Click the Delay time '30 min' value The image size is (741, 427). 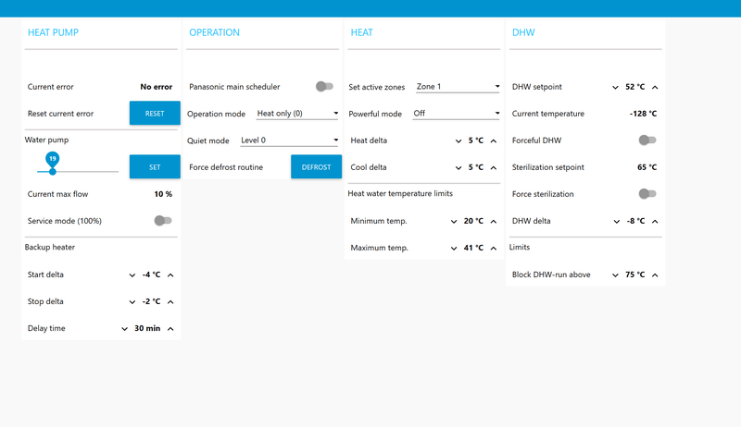(147, 328)
